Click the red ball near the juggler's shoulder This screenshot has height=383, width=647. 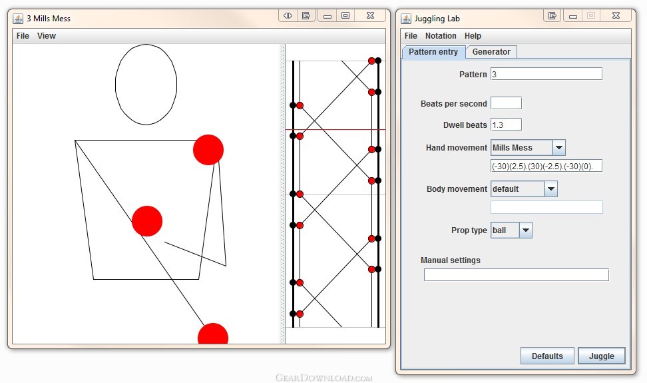tap(208, 150)
